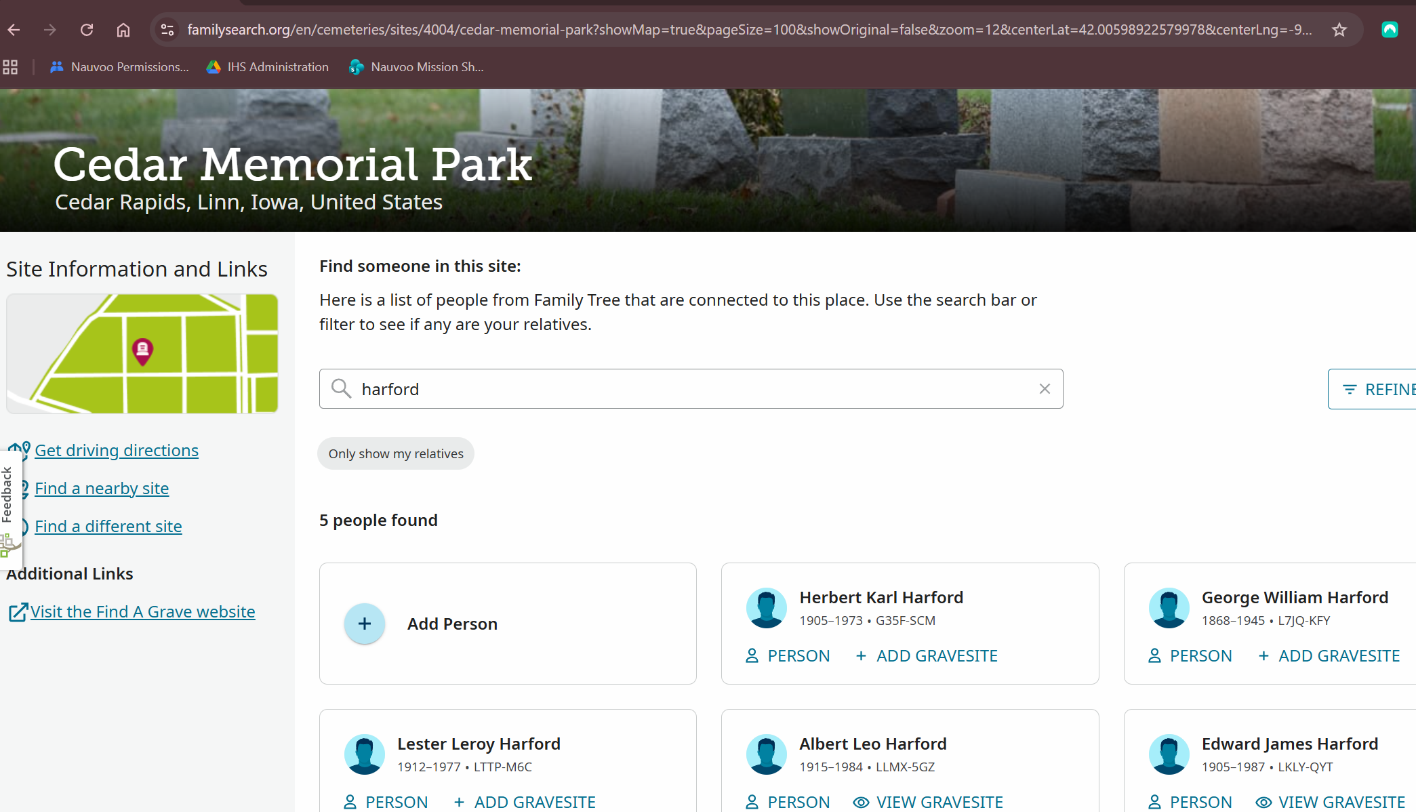Viewport: 1416px width, 812px height.
Task: Select ID text L7JQ-KFY
Action: tap(1304, 621)
